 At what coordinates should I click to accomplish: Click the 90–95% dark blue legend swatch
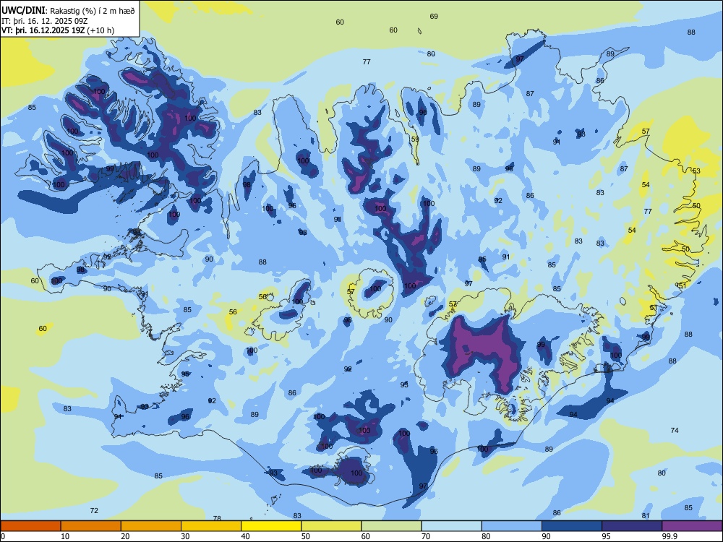coord(572,526)
